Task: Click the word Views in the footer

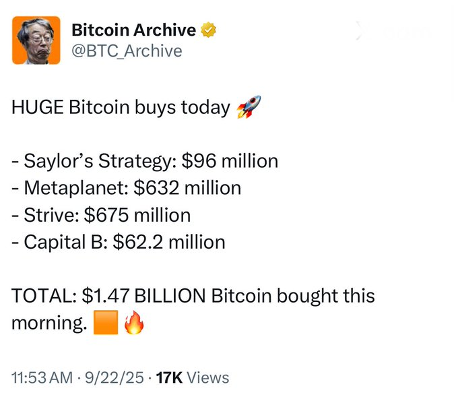Action: [208, 377]
